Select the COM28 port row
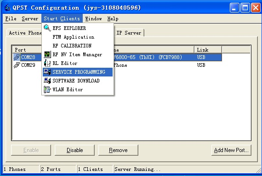 point(118,57)
